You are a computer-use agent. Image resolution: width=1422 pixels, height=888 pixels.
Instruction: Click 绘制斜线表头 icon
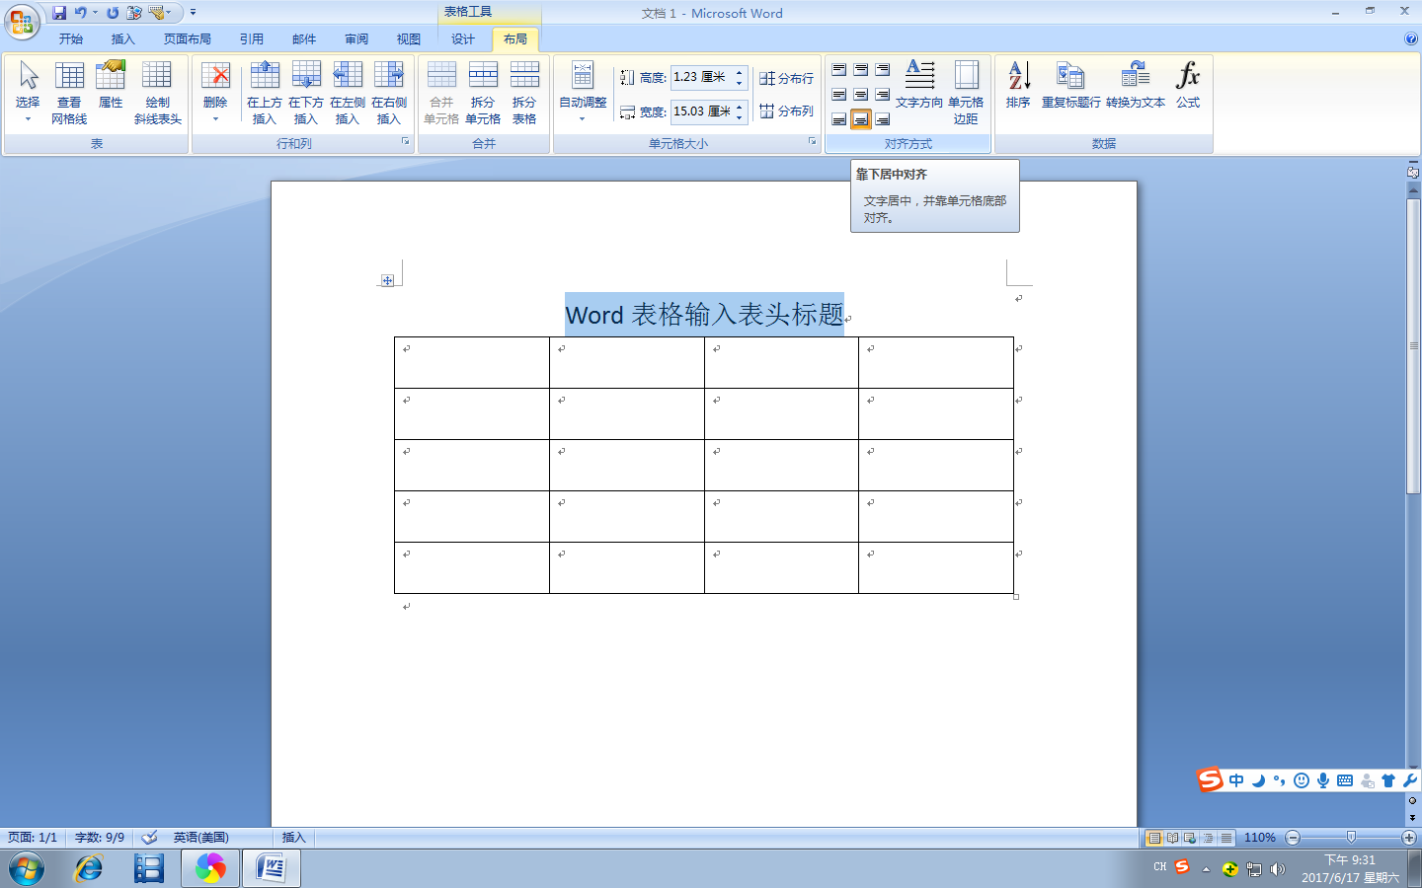click(158, 93)
